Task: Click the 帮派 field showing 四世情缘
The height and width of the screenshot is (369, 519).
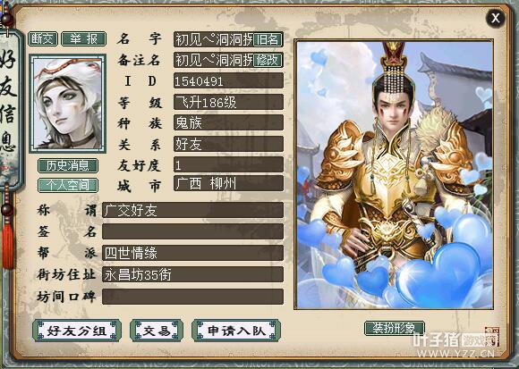Action: pyautogui.click(x=192, y=253)
